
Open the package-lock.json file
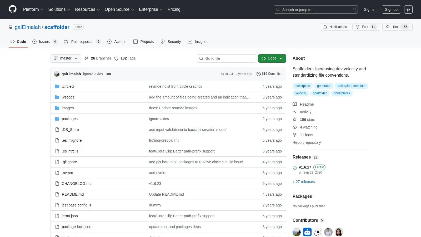[x=77, y=227]
